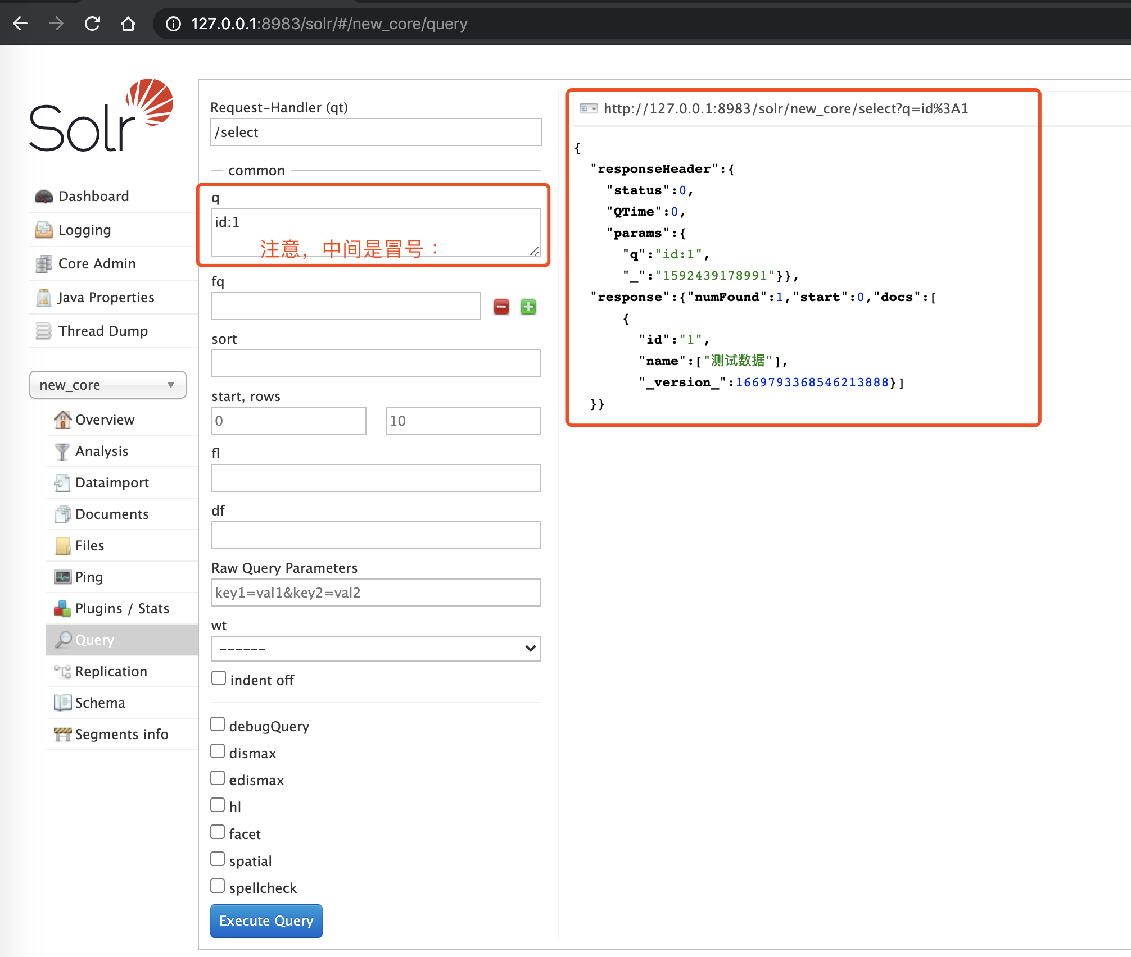The width and height of the screenshot is (1131, 957).
Task: Toggle the indent off checkbox
Action: point(218,677)
